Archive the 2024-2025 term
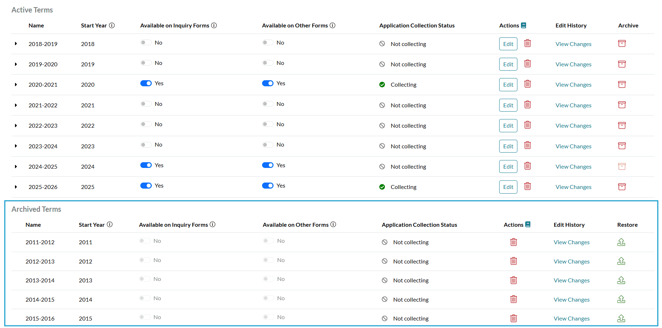This screenshot has height=328, width=662. 622,166
